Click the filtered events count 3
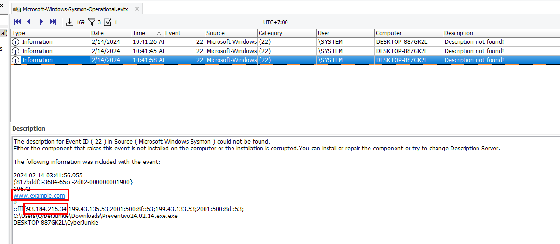 click(x=99, y=23)
